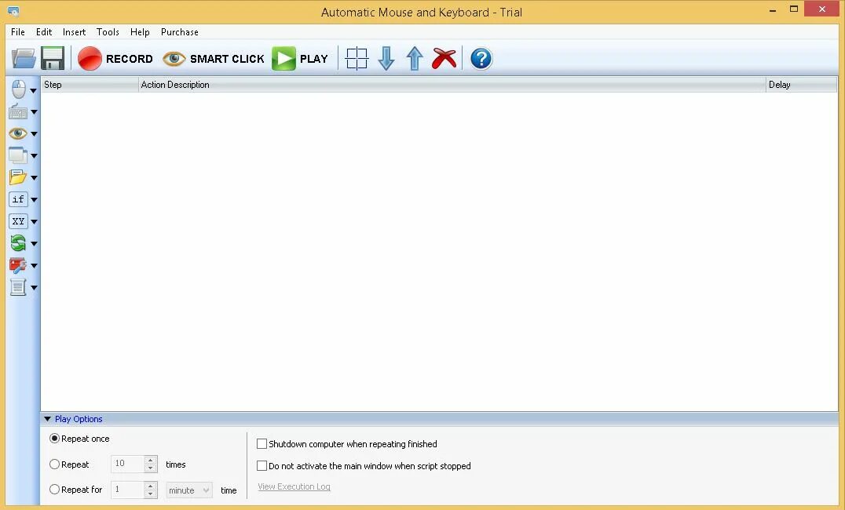This screenshot has width=845, height=510.
Task: Expand loop actions dropdown arrow
Action: [x=34, y=244]
